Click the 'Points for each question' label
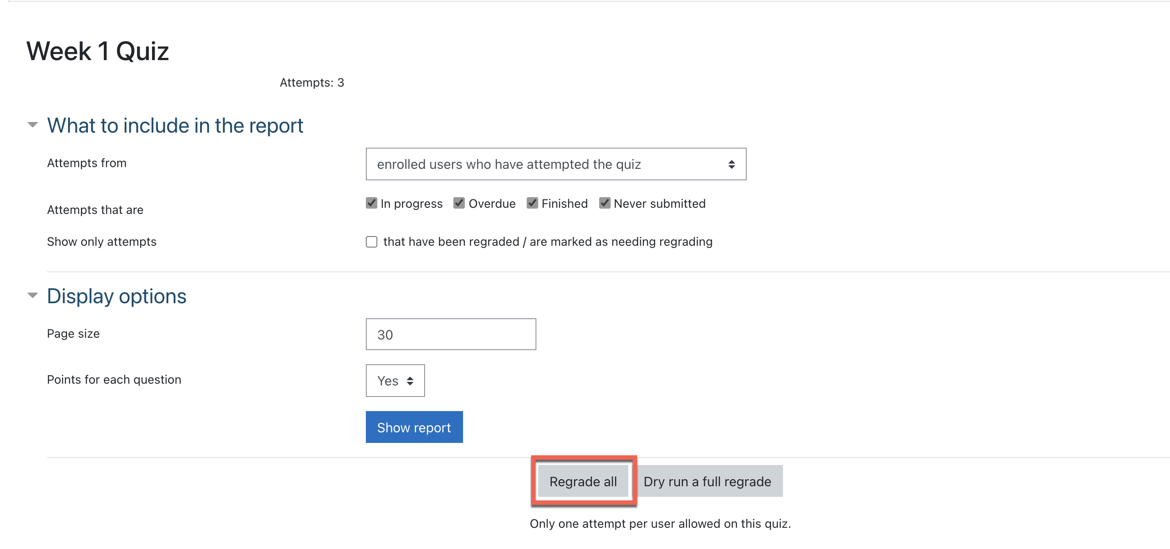This screenshot has width=1170, height=549. [114, 380]
